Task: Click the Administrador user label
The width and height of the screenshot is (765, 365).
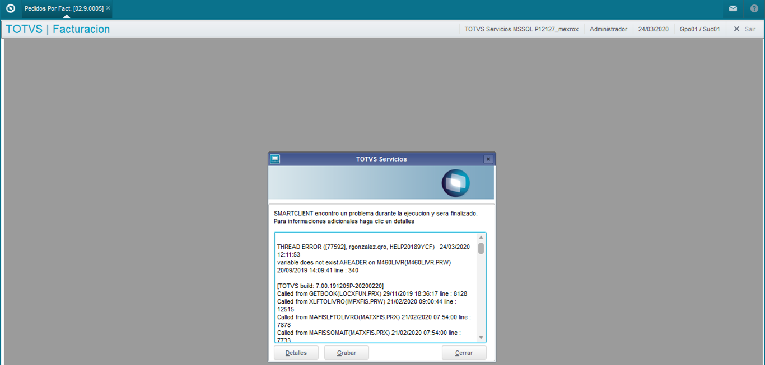Action: [x=608, y=29]
